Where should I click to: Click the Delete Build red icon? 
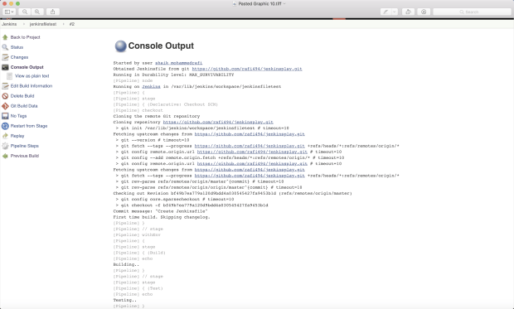[x=5, y=96]
